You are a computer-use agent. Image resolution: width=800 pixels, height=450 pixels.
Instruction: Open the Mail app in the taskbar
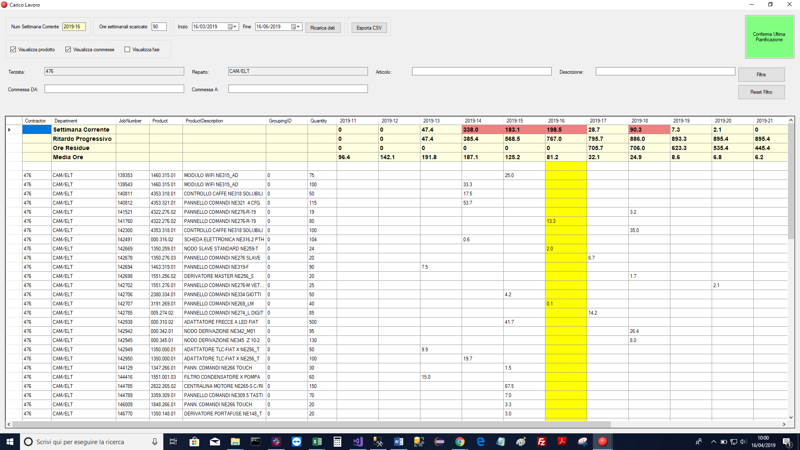[215, 442]
